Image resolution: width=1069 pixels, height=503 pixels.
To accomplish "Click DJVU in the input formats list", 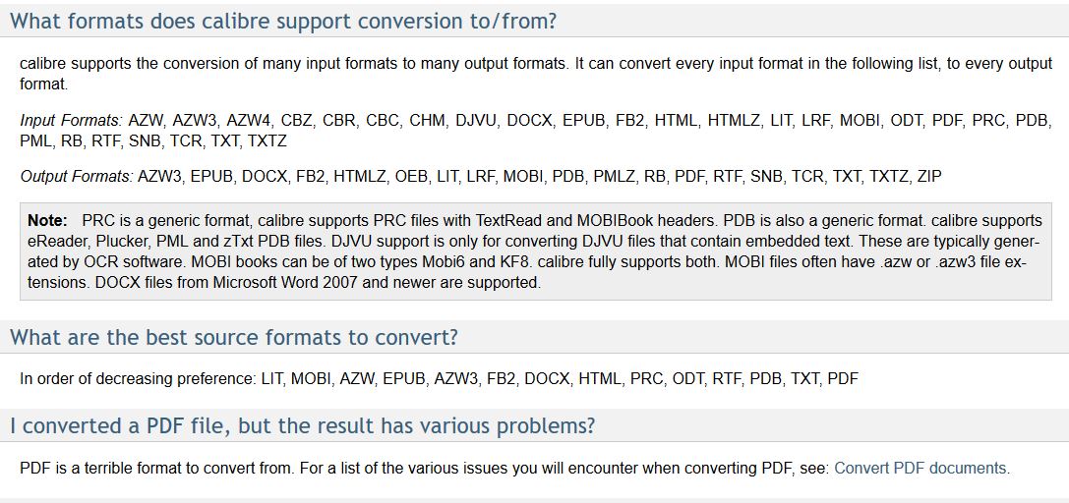I will [x=476, y=121].
